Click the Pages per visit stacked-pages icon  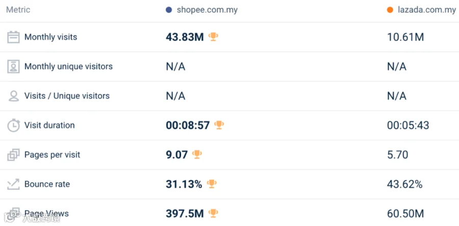click(x=13, y=155)
